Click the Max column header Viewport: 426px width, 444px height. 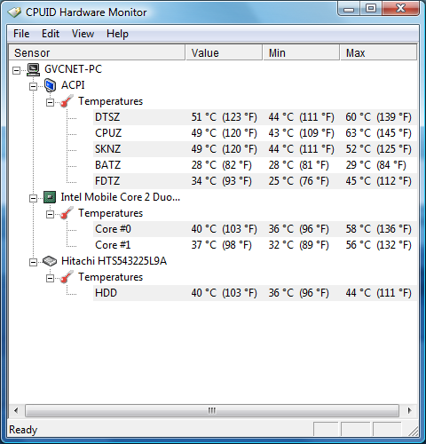tap(379, 53)
